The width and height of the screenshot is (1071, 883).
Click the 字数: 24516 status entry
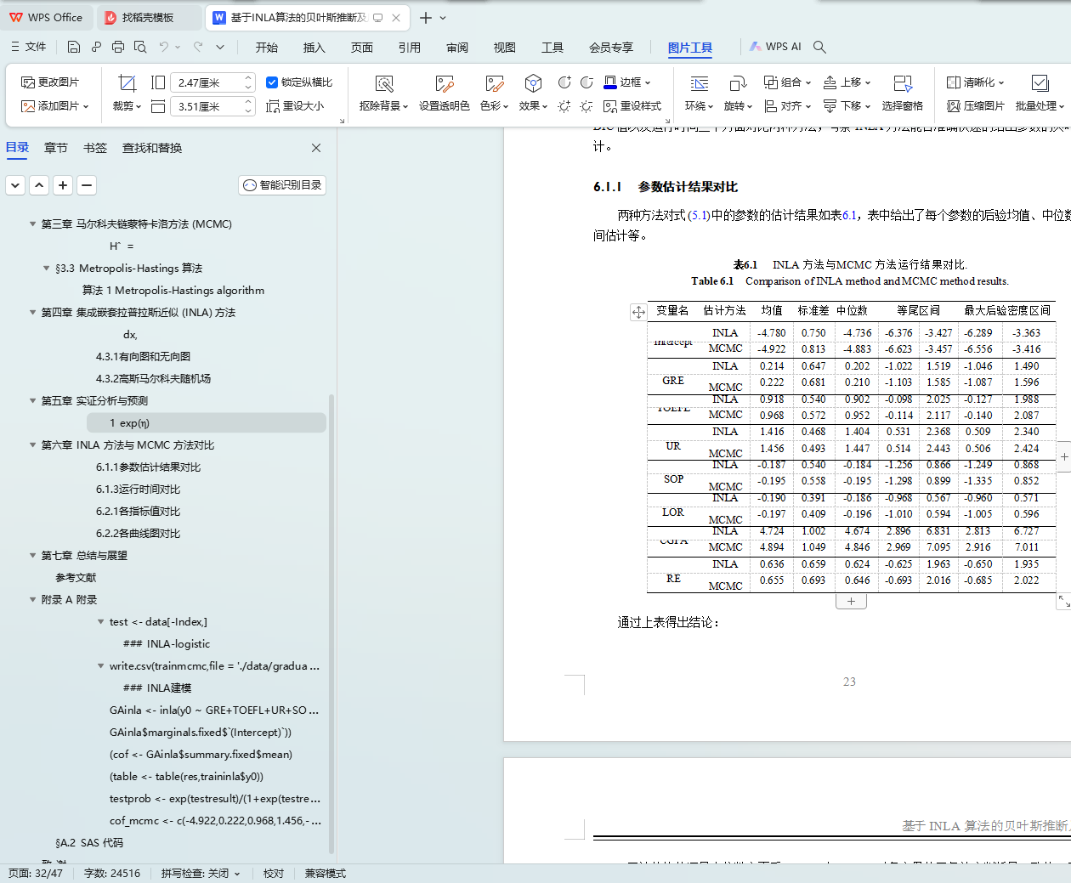112,874
